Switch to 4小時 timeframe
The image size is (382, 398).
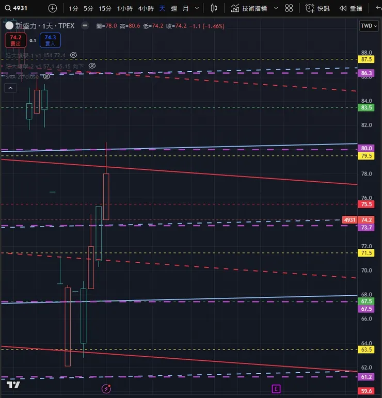pos(146,9)
